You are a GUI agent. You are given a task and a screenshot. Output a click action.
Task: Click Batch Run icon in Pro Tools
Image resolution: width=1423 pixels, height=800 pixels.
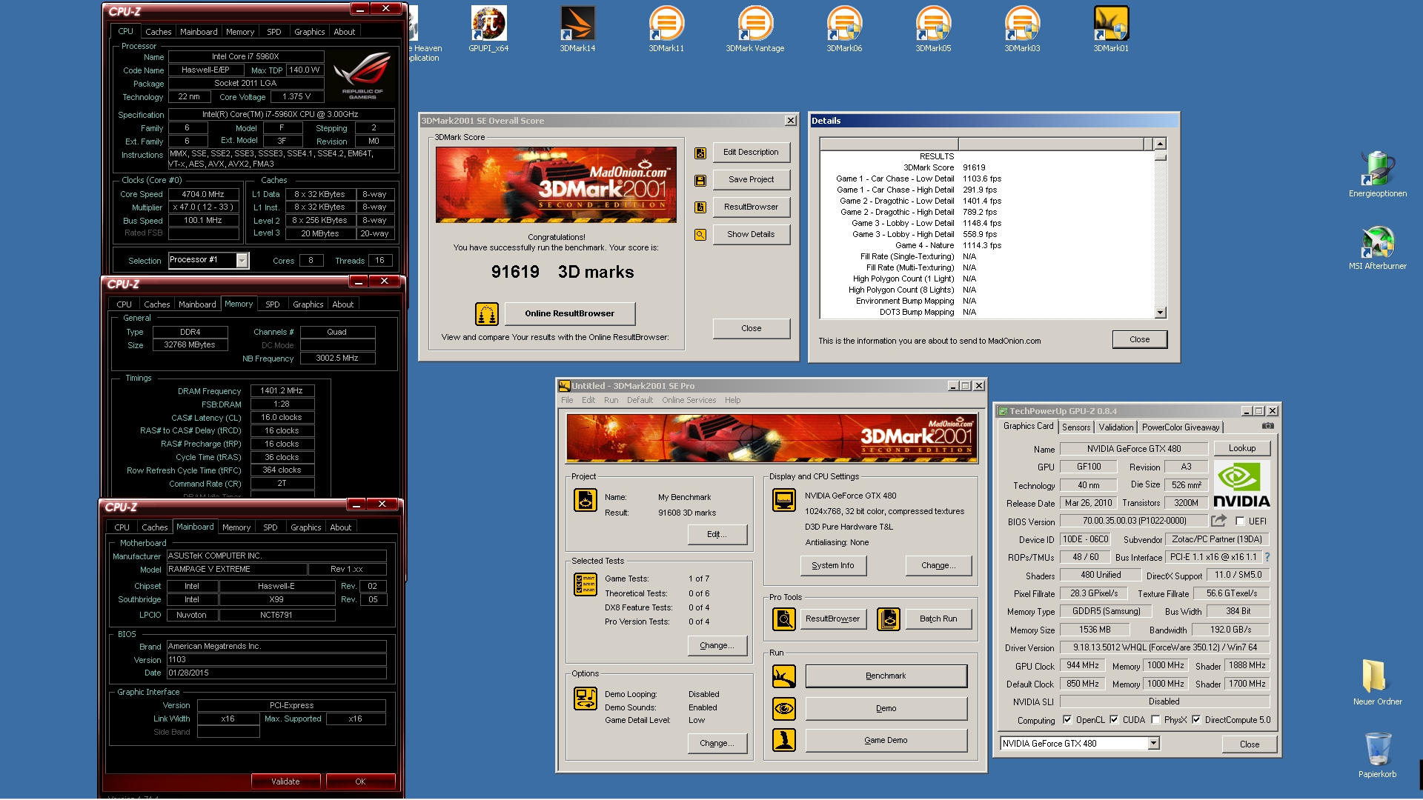(889, 619)
